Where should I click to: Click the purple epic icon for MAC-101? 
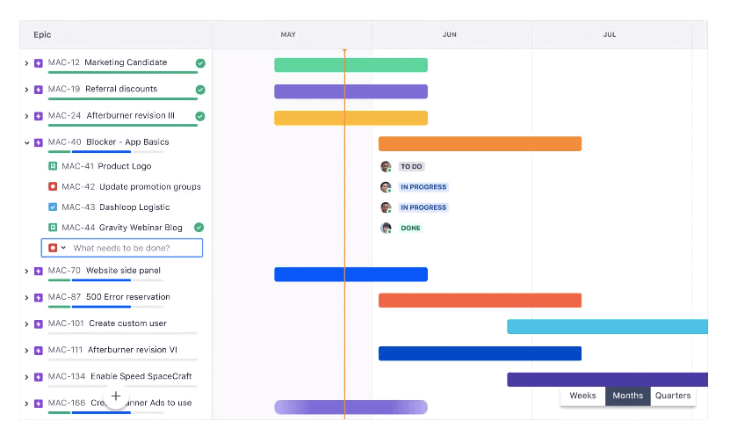point(39,324)
